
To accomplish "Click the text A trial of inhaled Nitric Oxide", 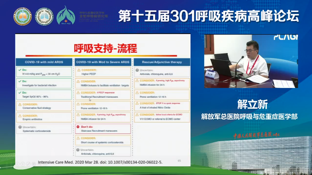I will (x=155, y=108).
